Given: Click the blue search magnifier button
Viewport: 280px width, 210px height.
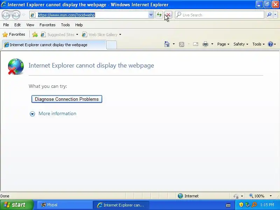Looking at the screenshot, I should (x=269, y=15).
